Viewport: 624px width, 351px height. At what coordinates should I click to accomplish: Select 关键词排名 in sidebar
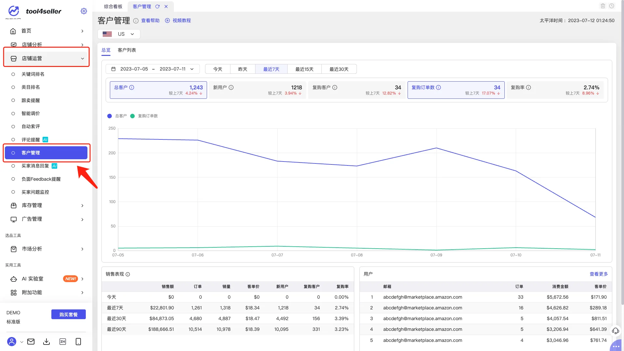(33, 74)
